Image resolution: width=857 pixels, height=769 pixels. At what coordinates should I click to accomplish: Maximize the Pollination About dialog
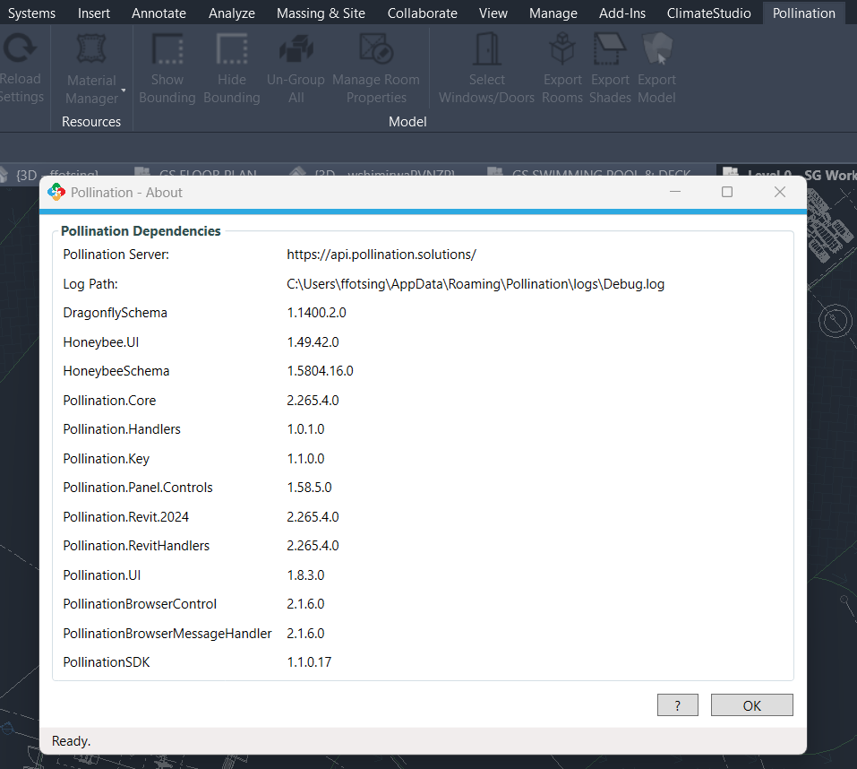coord(727,192)
